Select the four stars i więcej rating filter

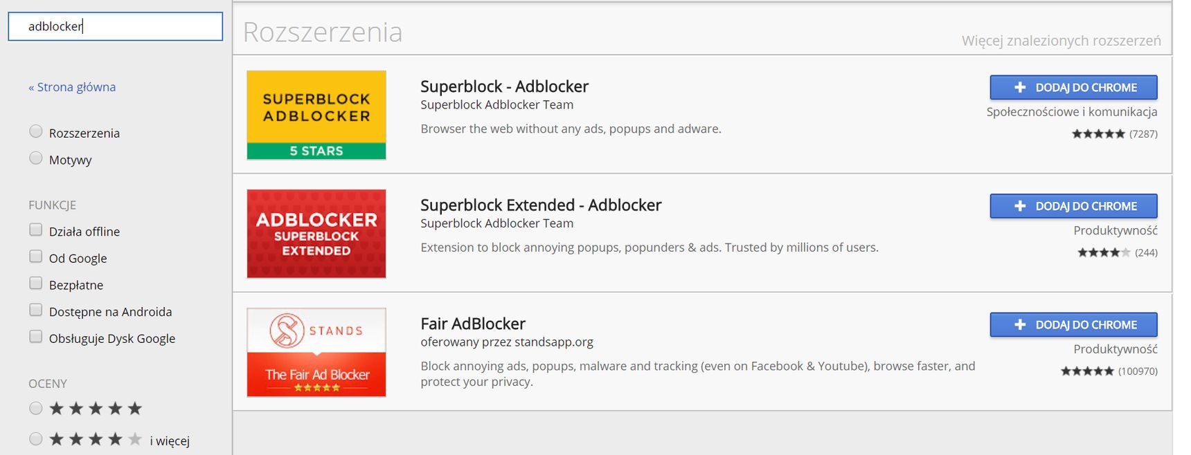pyautogui.click(x=36, y=439)
